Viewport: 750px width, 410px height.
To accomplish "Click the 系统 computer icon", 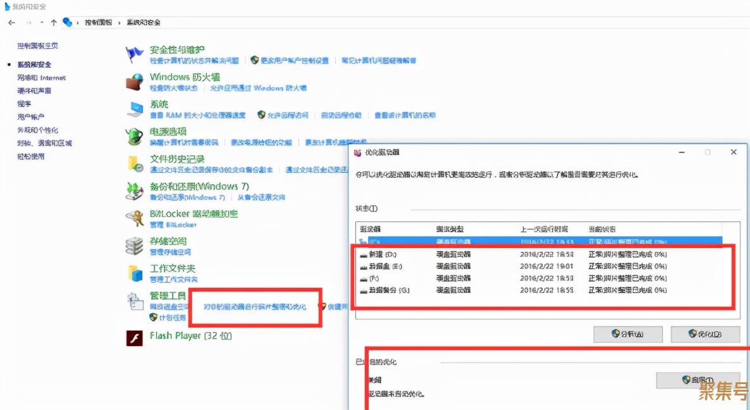I will point(135,109).
